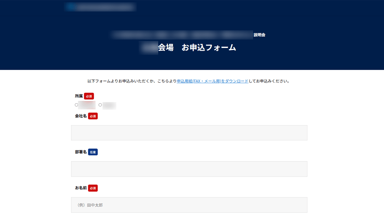This screenshot has width=384, height=216.
Task: Click the blurred label of the first 所属 option
Action: pyautogui.click(x=87, y=105)
